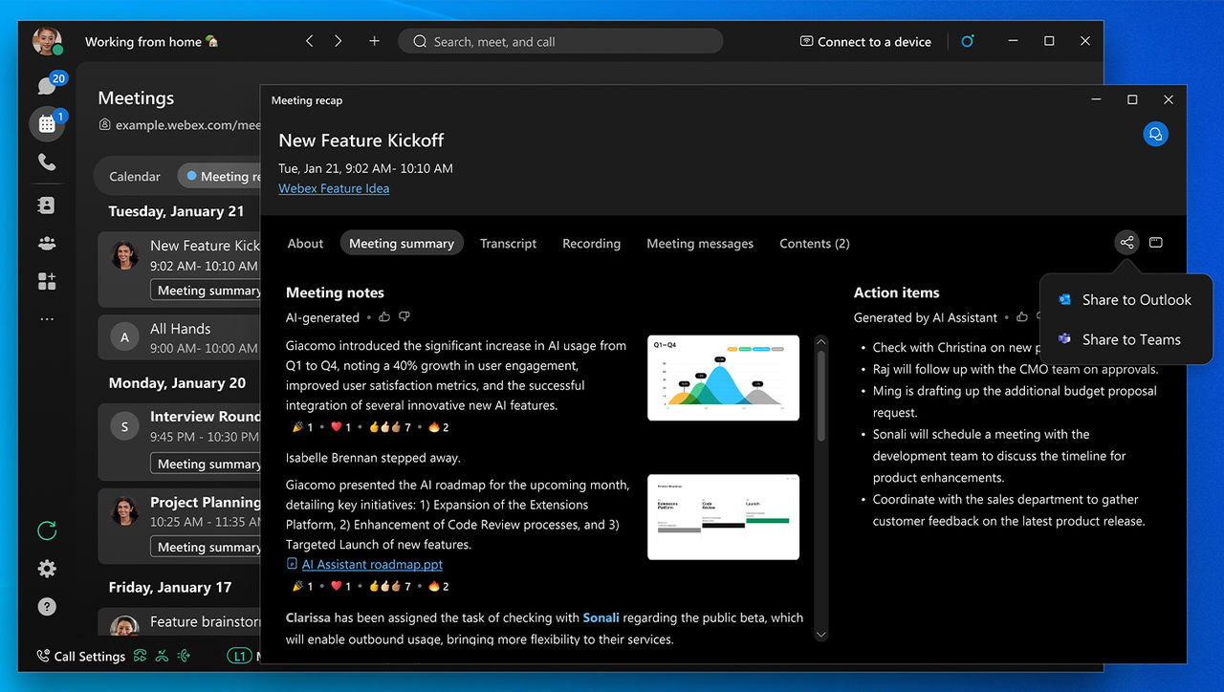Screen dimensions: 1224x692
Task: Switch to the Recording tab
Action: tap(591, 244)
